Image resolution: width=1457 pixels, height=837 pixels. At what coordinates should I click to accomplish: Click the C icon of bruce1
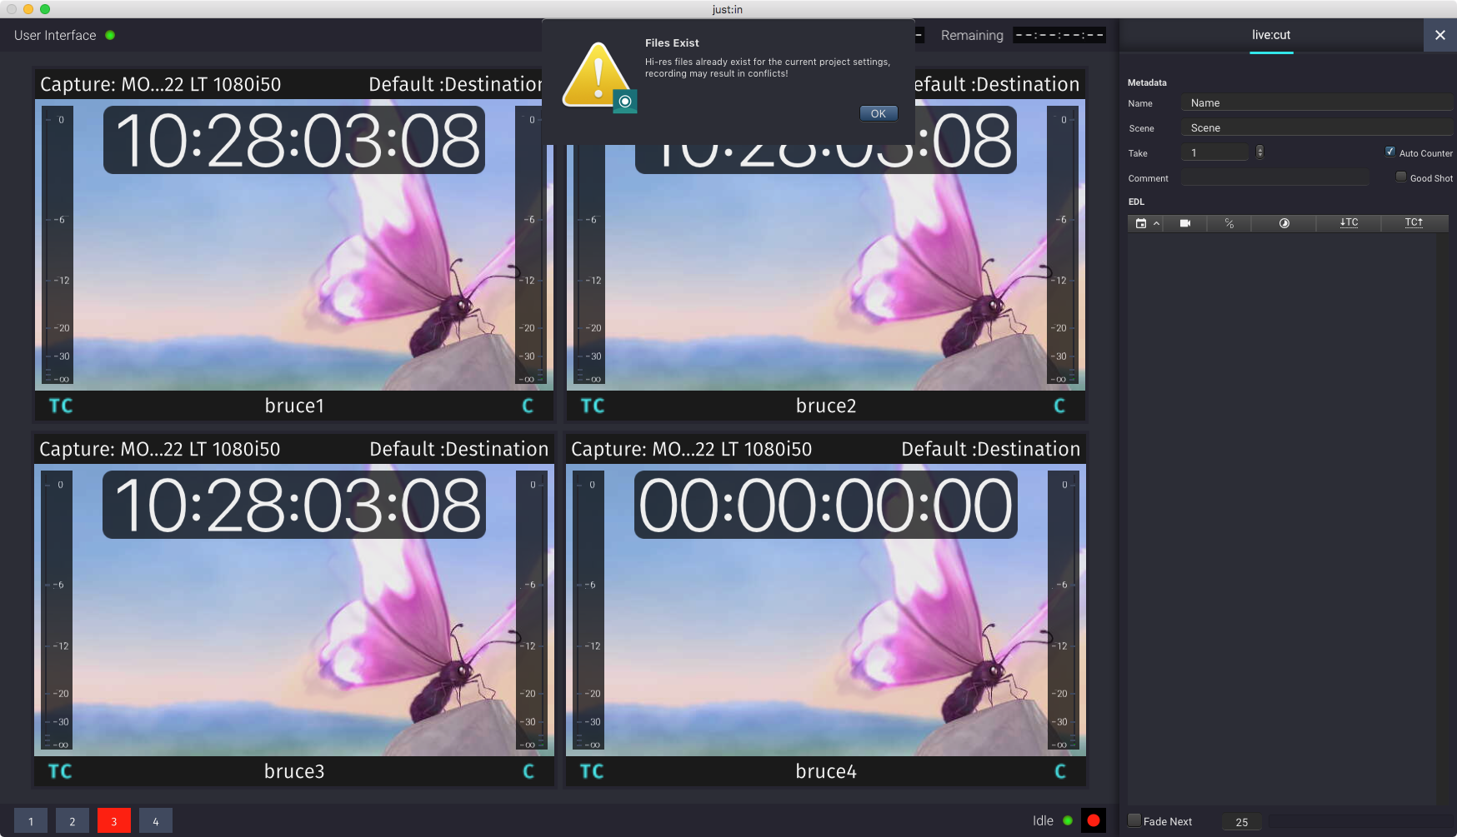528,406
